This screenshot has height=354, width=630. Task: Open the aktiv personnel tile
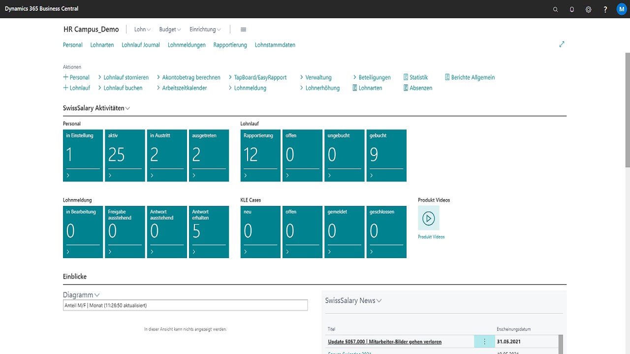[x=125, y=155]
